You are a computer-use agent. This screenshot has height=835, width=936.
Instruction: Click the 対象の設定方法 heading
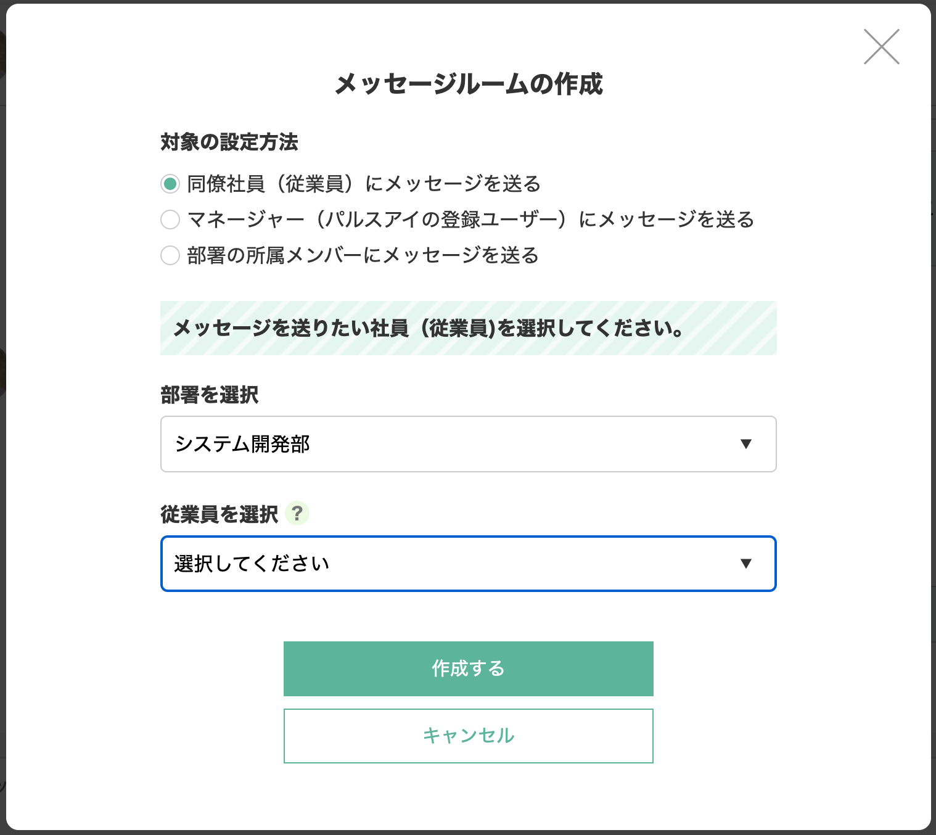pyautogui.click(x=229, y=142)
